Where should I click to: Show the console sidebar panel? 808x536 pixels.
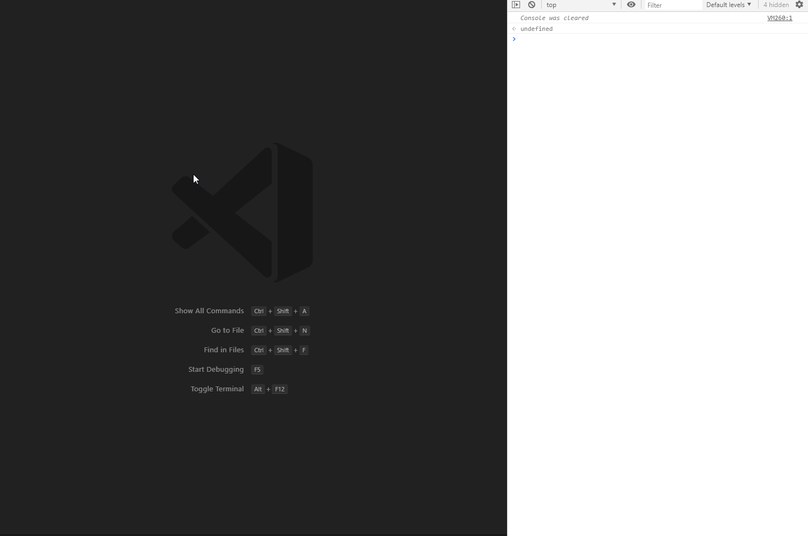(x=516, y=5)
